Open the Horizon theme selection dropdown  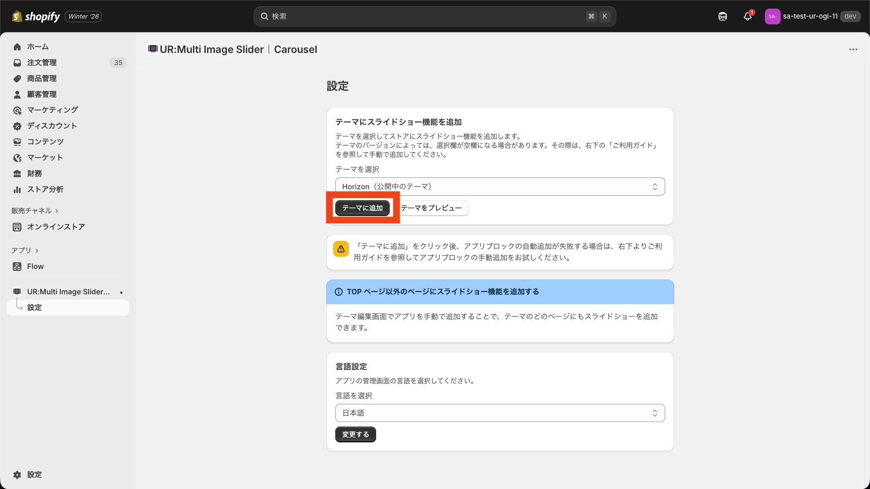pyautogui.click(x=500, y=186)
